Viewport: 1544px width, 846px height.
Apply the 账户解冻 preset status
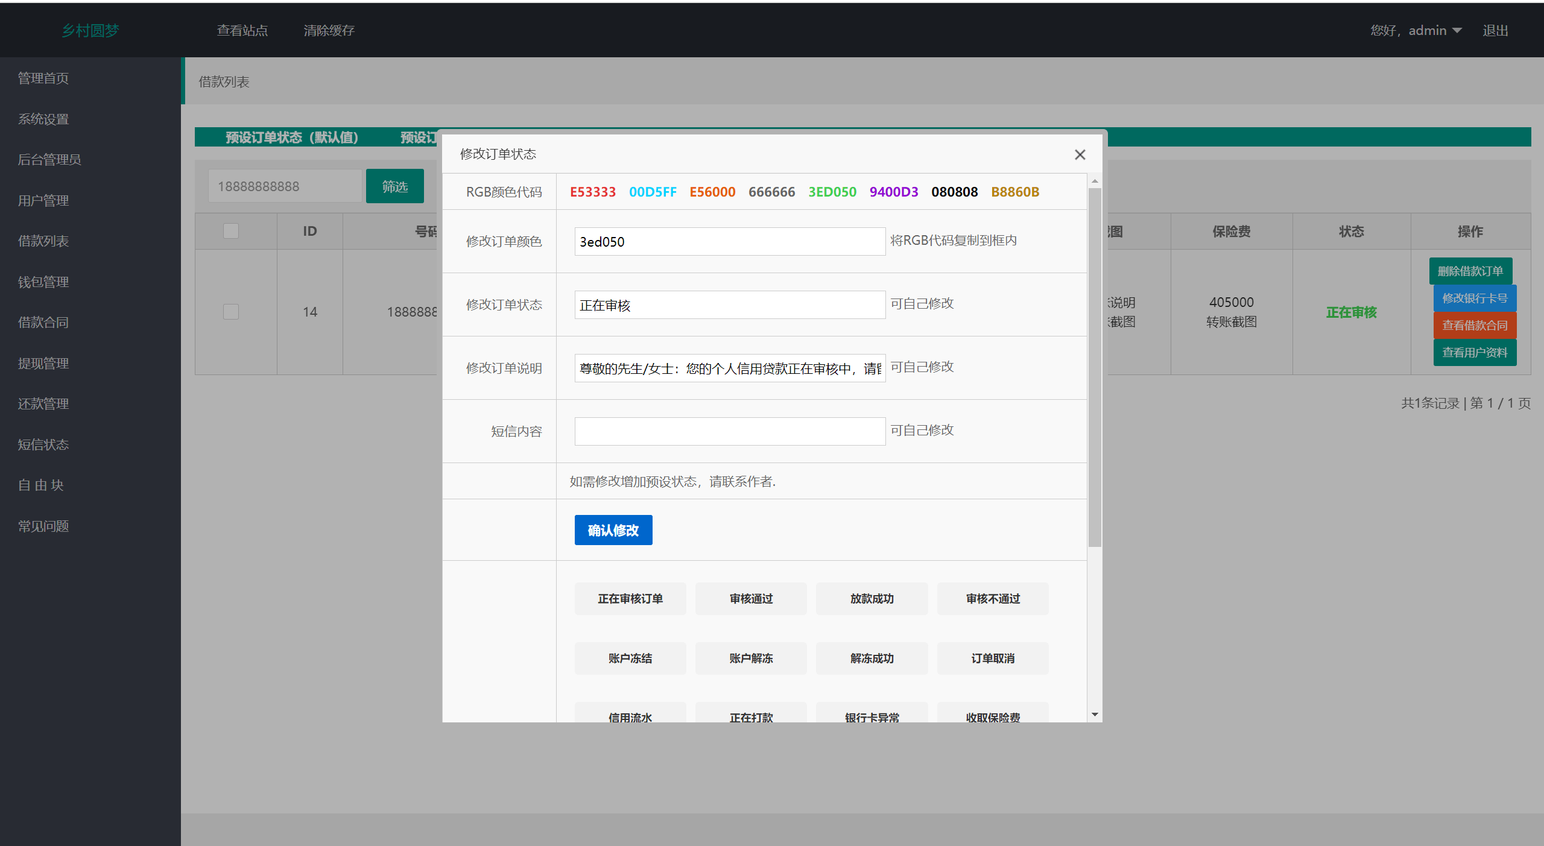click(751, 658)
